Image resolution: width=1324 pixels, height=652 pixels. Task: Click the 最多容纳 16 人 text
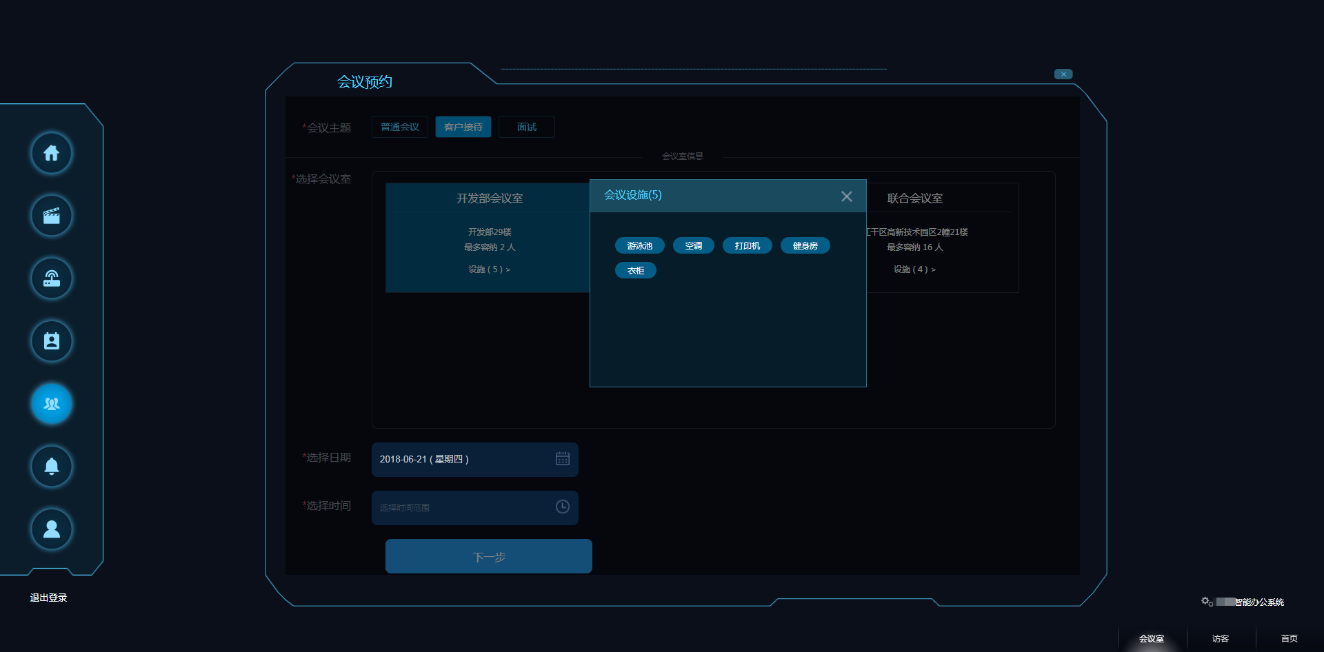pyautogui.click(x=915, y=247)
